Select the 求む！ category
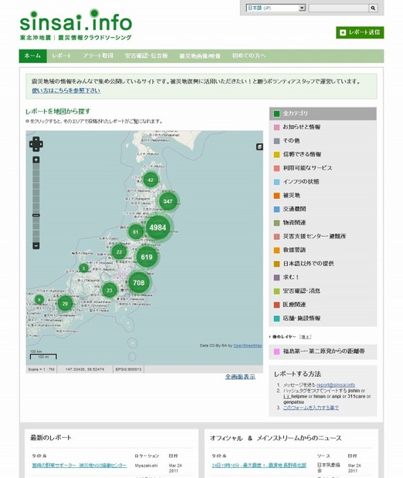Screen dimensions: 403x478 tap(323, 278)
